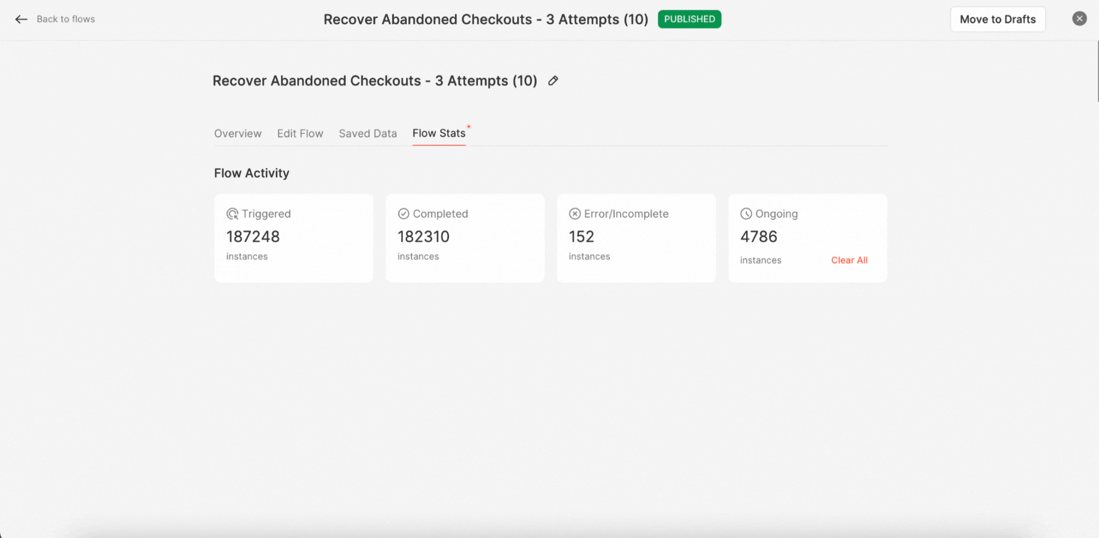This screenshot has height=538, width=1099.
Task: Click the Completed count 182310
Action: coord(423,236)
